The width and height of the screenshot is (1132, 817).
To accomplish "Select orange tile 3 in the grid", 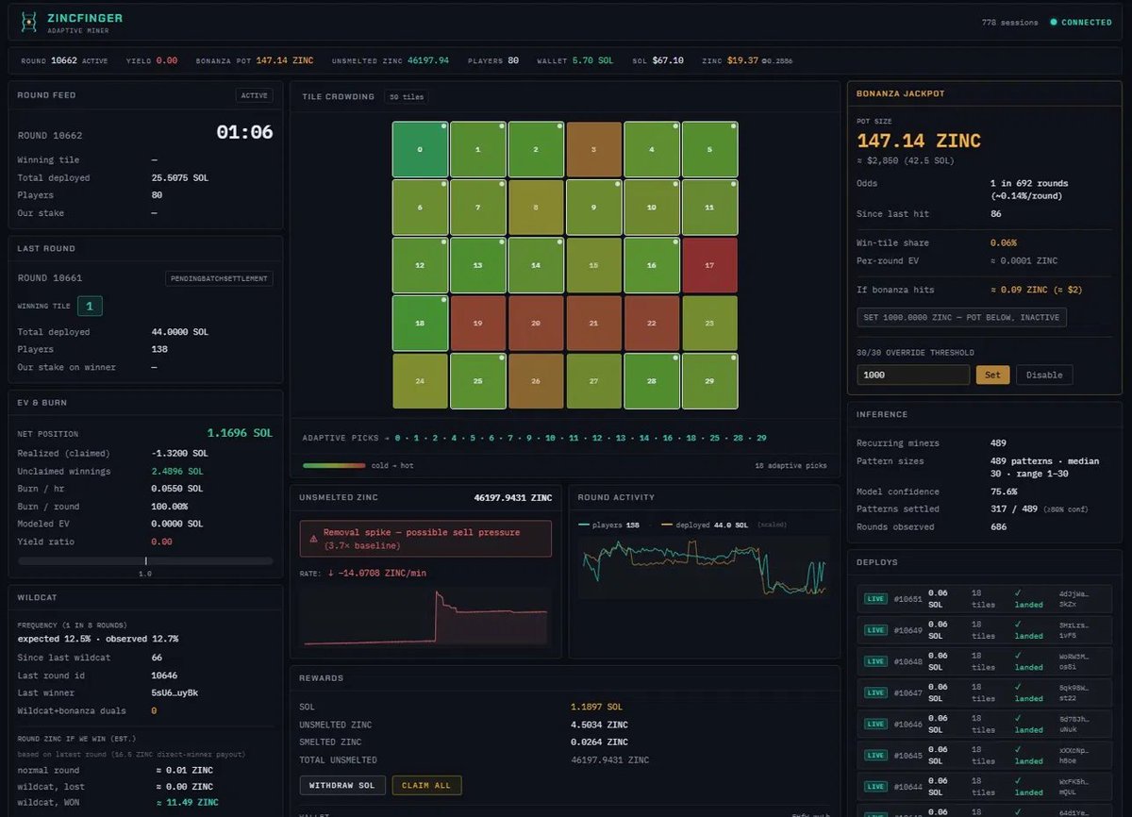I will coord(594,149).
